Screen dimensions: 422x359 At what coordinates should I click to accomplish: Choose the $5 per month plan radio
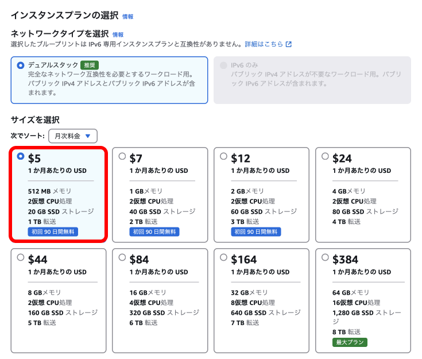(21, 156)
